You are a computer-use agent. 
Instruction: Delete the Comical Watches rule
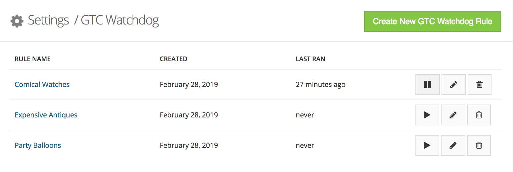point(479,85)
